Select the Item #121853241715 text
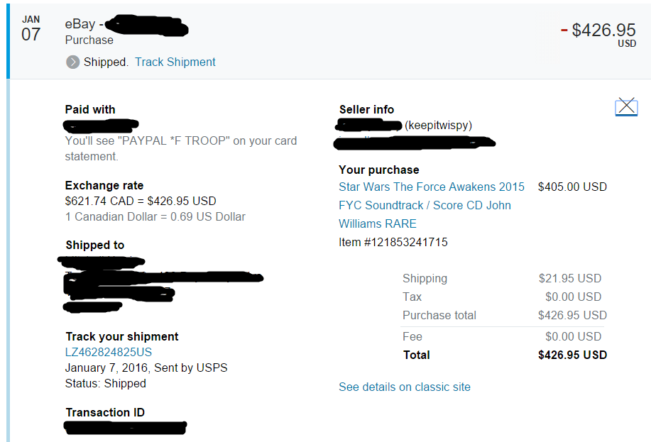 pos(393,242)
